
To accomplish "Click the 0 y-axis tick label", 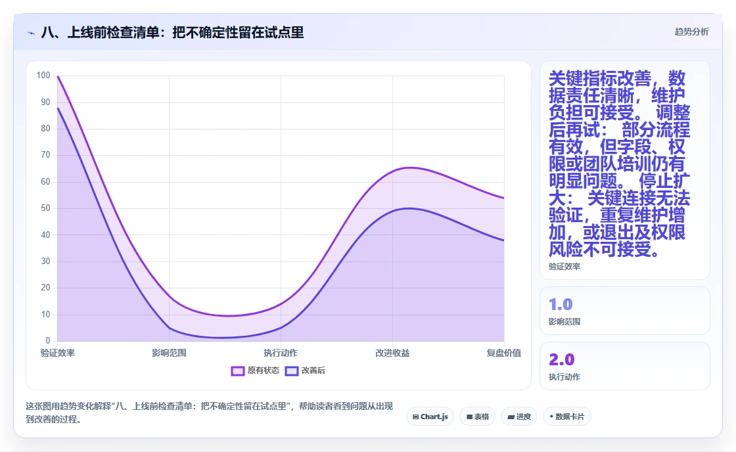I will click(x=48, y=341).
